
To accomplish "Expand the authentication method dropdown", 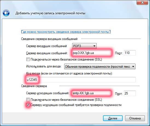I will [100, 67].
